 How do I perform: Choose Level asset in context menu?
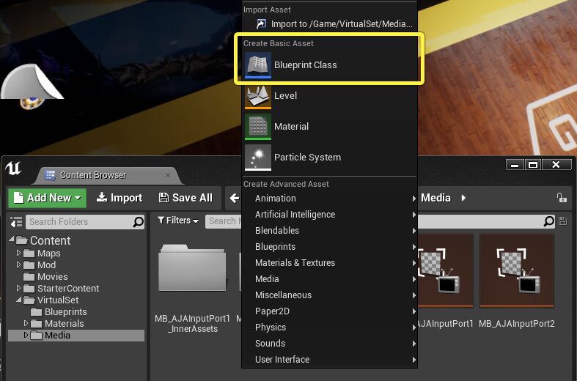329,96
